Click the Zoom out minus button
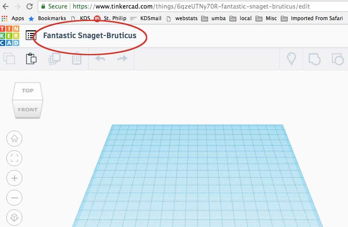Image resolution: width=348 pixels, height=227 pixels. pyautogui.click(x=15, y=198)
